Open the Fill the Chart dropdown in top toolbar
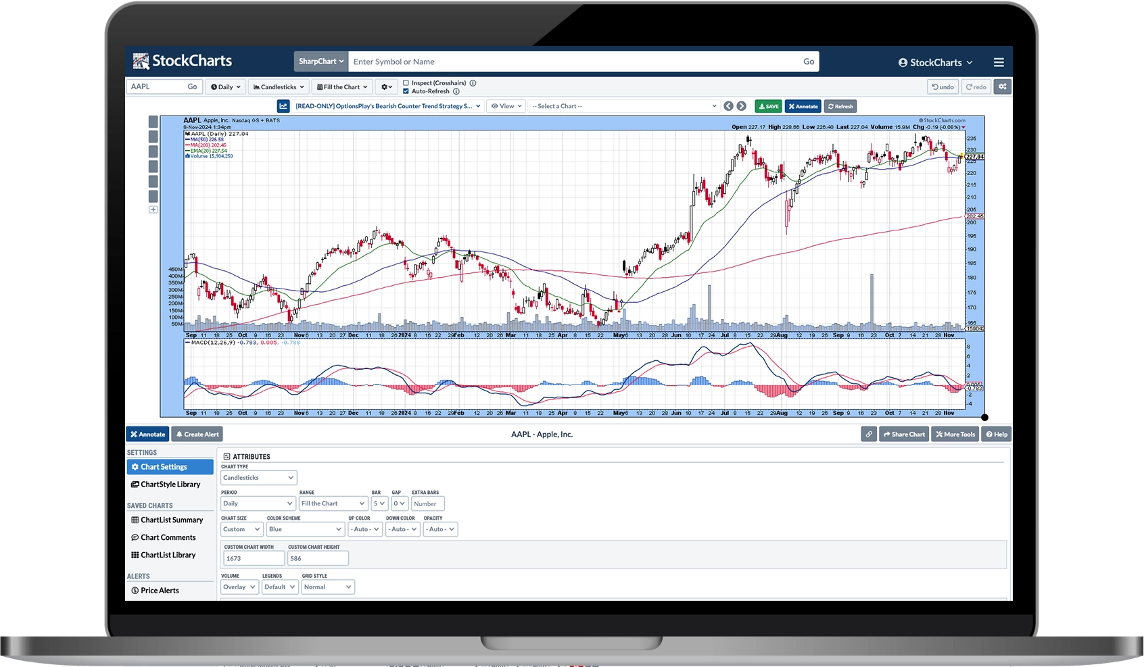Screen dimensions: 1144x667 pos(343,87)
